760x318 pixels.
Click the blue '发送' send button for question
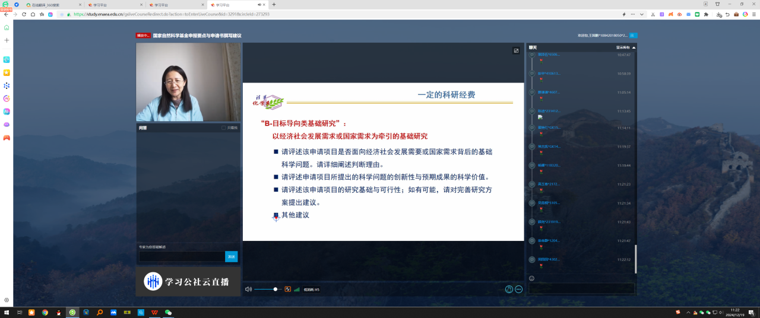click(231, 256)
